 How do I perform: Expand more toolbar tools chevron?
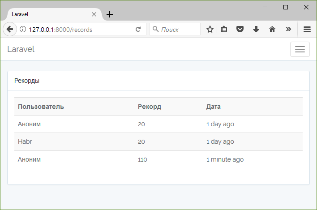click(288, 29)
